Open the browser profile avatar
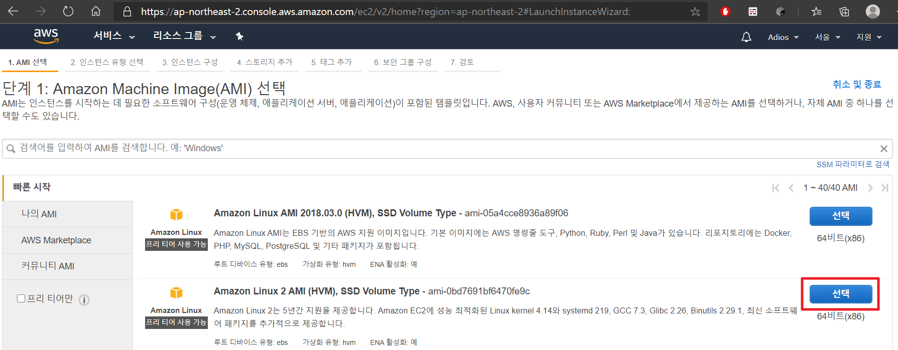The width and height of the screenshot is (898, 350). 873,11
